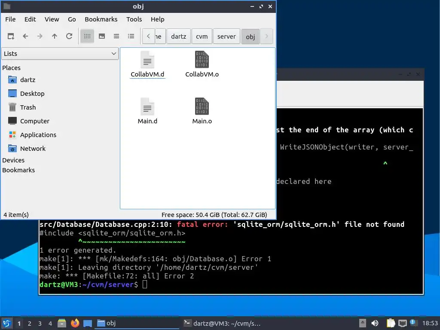Switch to workspace 4
Screen dimensions: 440x330
[50, 324]
